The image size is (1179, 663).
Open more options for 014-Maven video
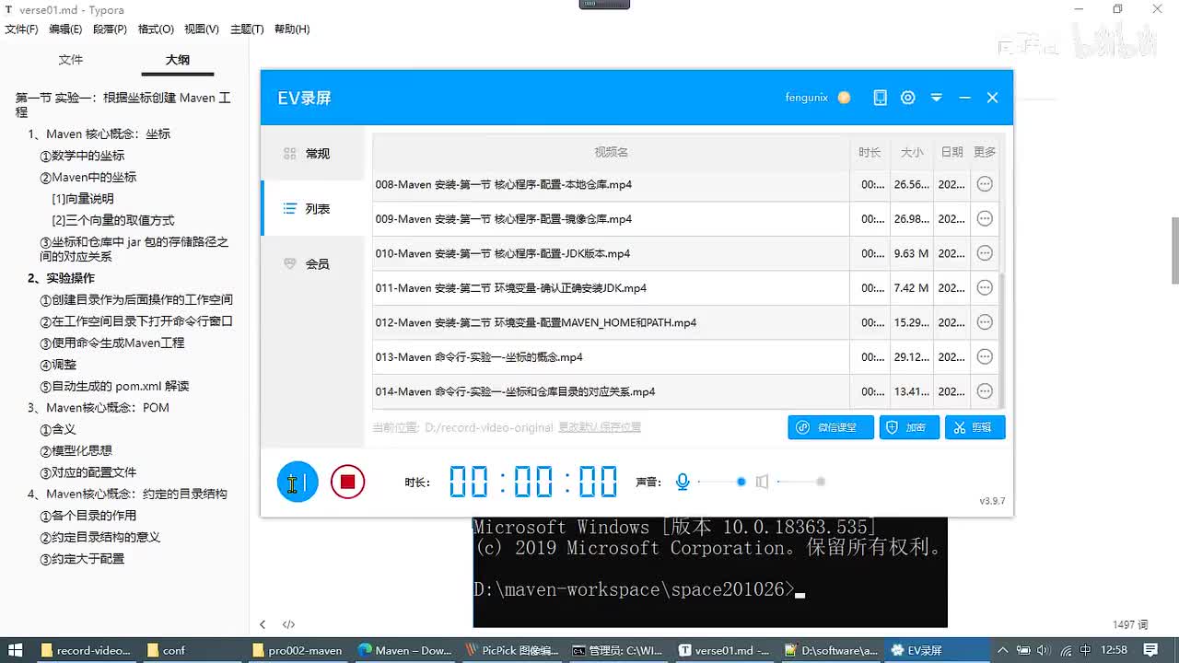[x=985, y=391]
